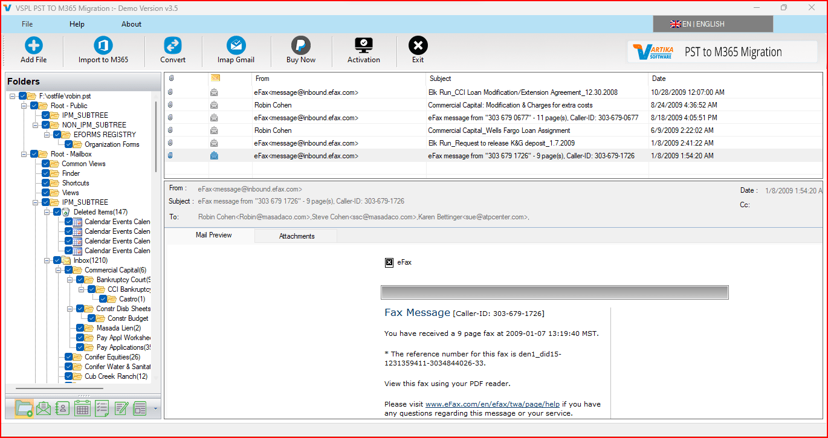
Task: Click the folder tree vertical scrollbar
Action: [x=156, y=136]
